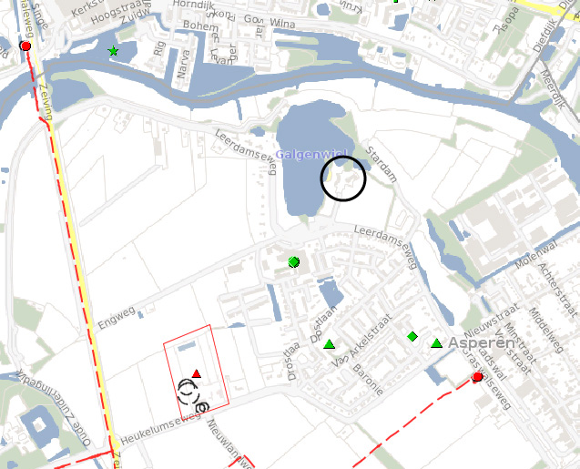The image size is (580, 469).
Task: Select the green round marker below Leerdamseweg
Action: [x=294, y=262]
